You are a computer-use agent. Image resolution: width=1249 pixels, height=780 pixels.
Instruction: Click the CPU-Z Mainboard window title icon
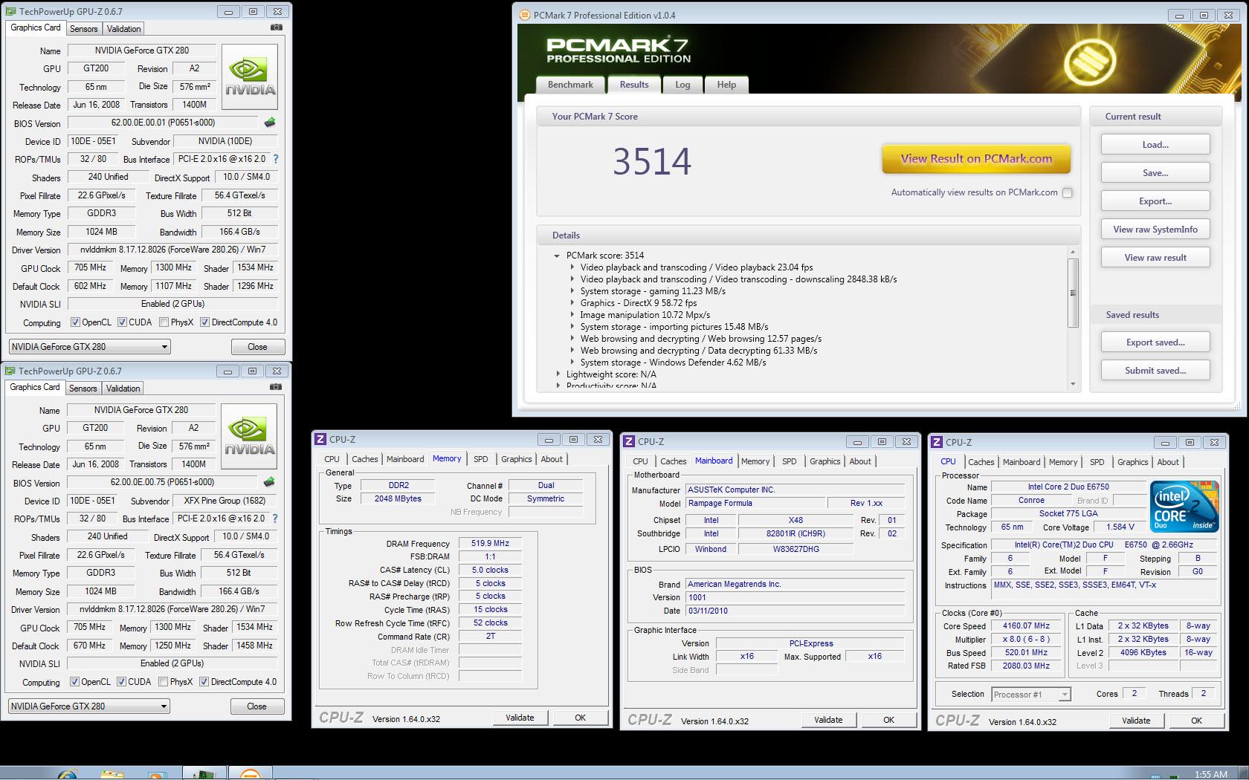[x=629, y=441]
